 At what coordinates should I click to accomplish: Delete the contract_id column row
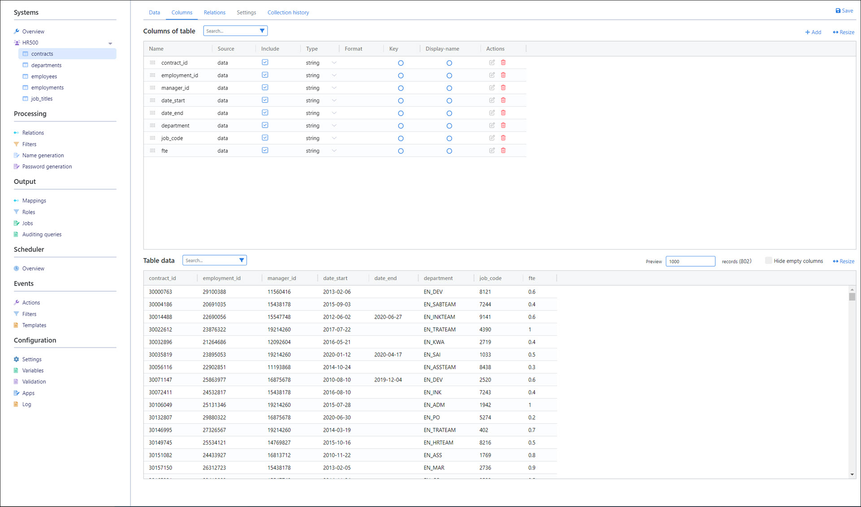(x=503, y=63)
